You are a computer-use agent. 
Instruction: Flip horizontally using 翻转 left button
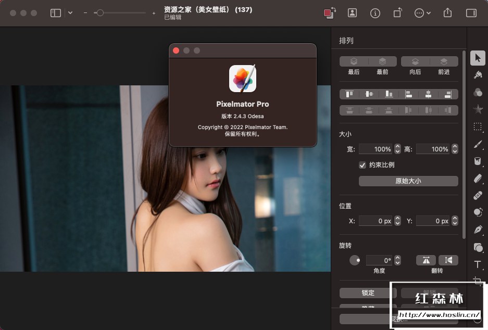[x=426, y=260]
